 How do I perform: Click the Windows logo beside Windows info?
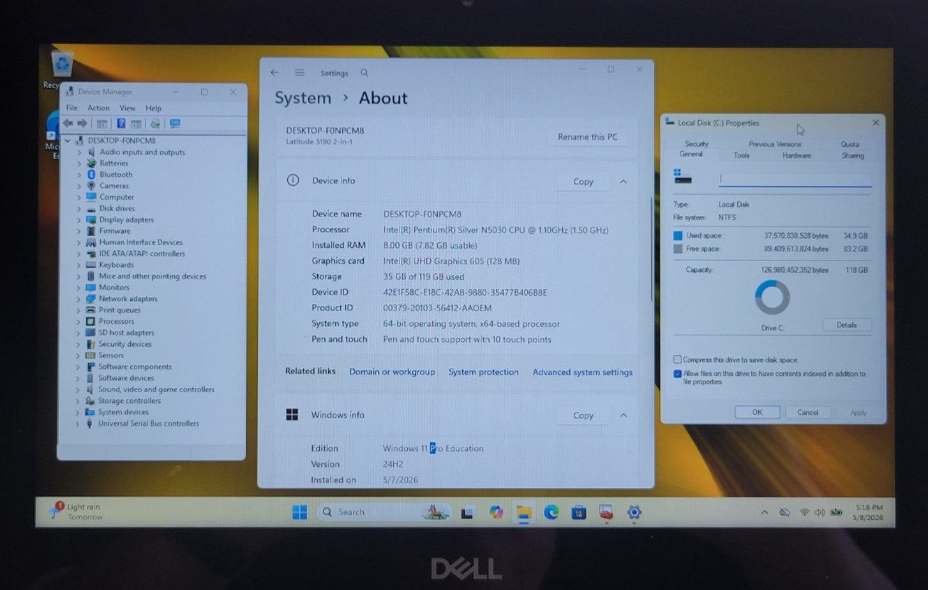pos(292,415)
